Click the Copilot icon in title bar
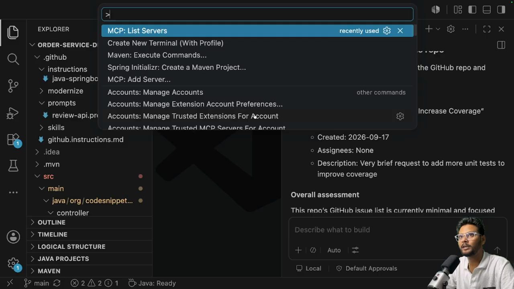The height and width of the screenshot is (289, 514). (436, 10)
